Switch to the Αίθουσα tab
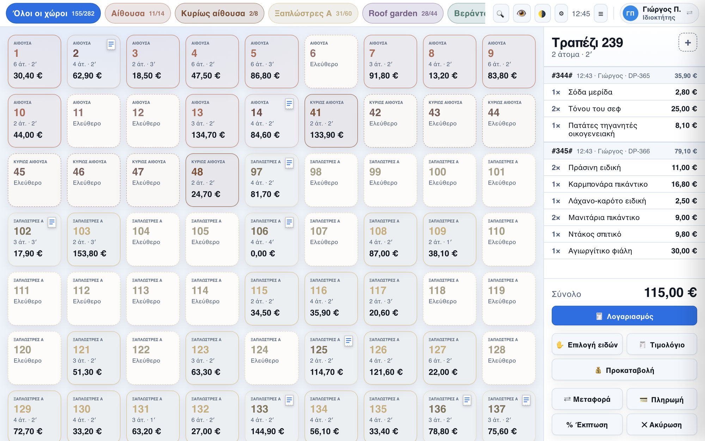 (138, 13)
